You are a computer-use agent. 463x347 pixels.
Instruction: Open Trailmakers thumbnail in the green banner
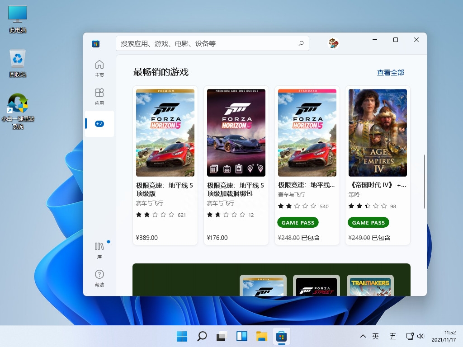(x=370, y=286)
